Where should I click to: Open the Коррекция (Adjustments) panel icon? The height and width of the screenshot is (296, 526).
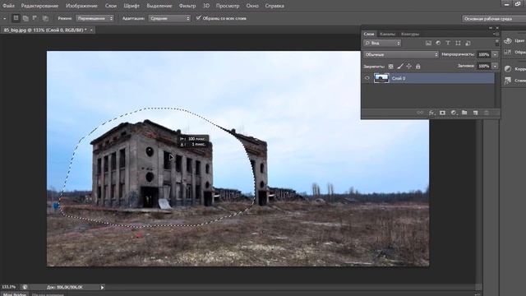point(508,69)
